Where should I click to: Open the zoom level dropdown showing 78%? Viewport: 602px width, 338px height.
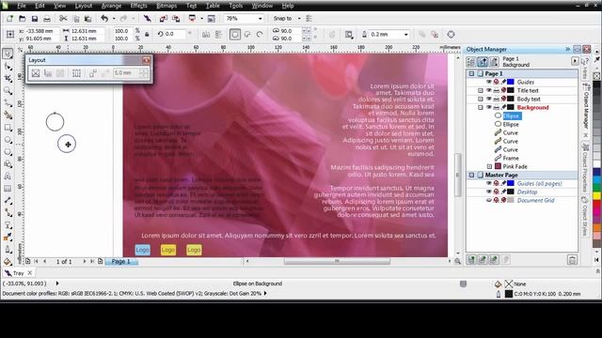260,19
